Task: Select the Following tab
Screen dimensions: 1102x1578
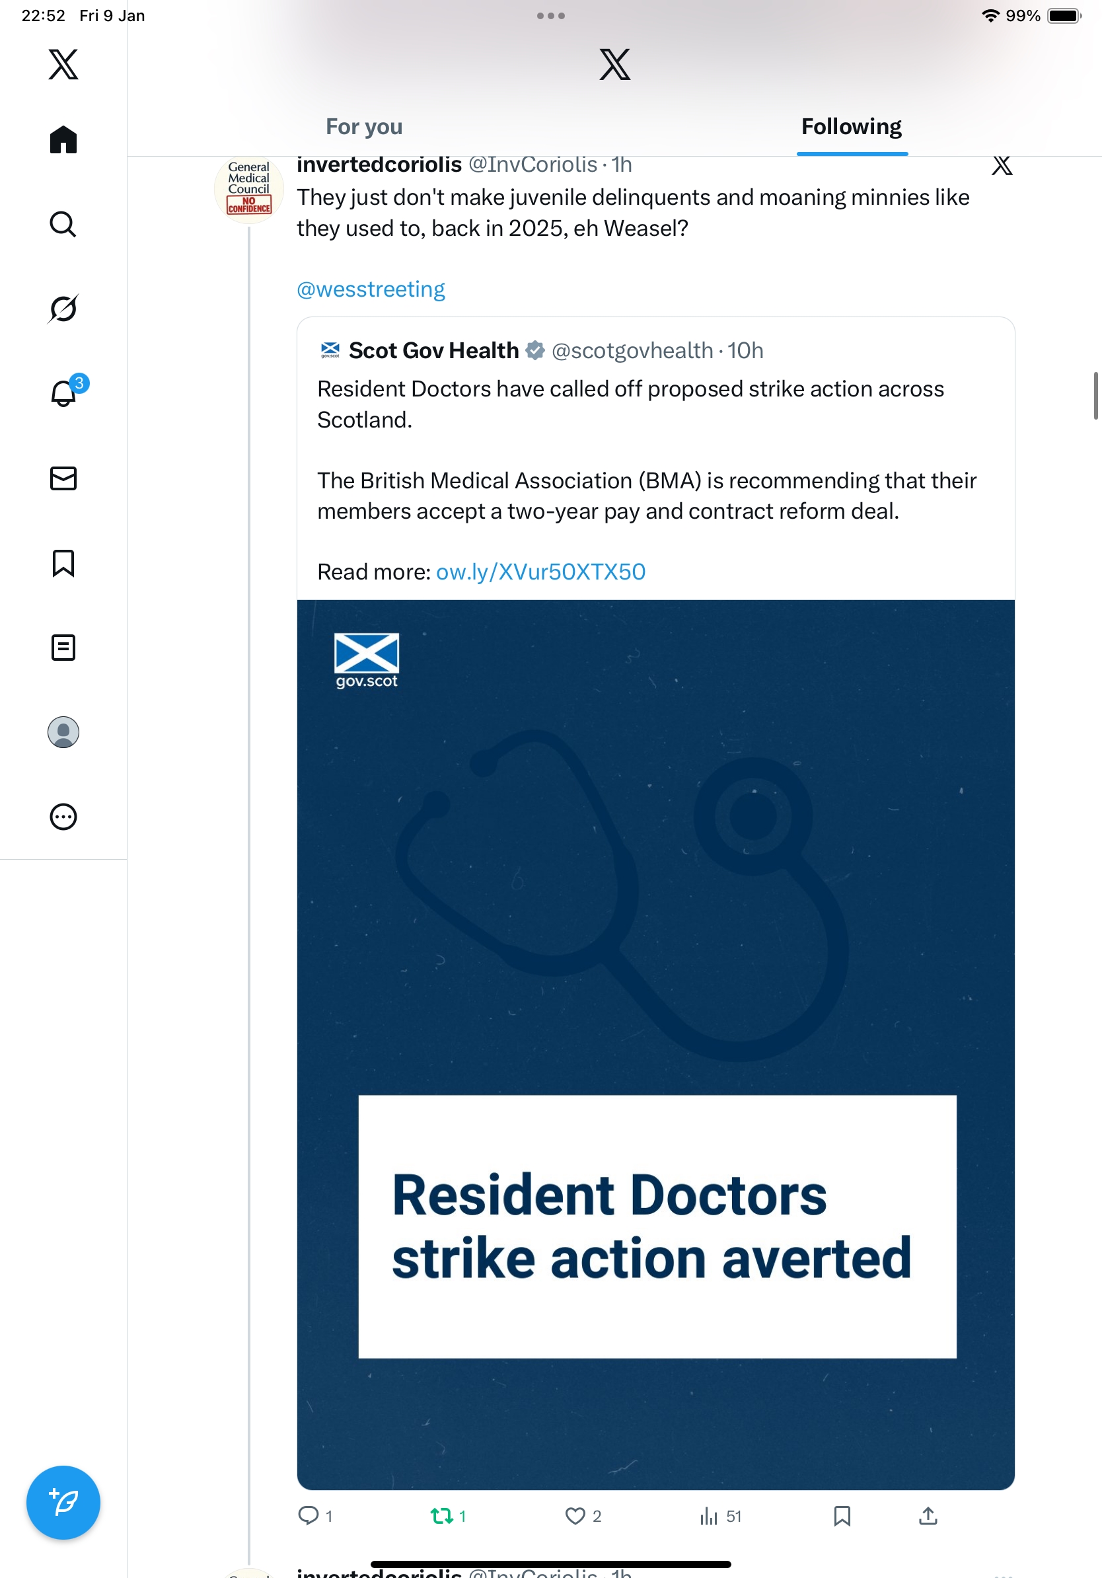Action: [x=851, y=126]
